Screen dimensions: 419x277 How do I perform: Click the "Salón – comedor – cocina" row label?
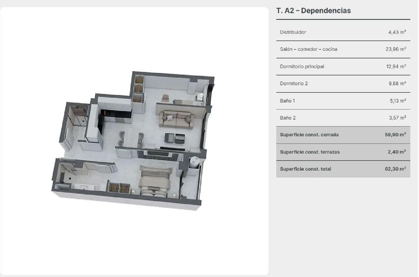pyautogui.click(x=308, y=49)
